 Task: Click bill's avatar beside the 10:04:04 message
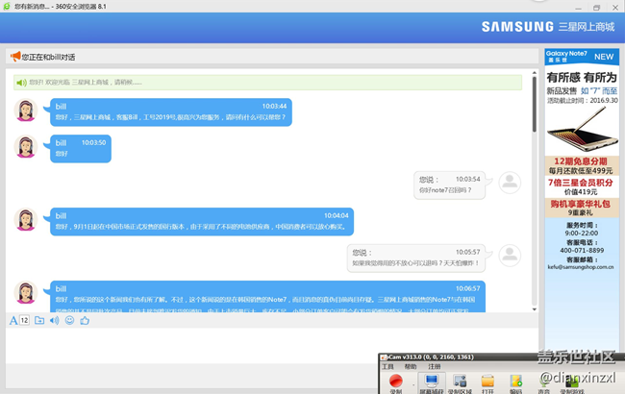(x=26, y=219)
